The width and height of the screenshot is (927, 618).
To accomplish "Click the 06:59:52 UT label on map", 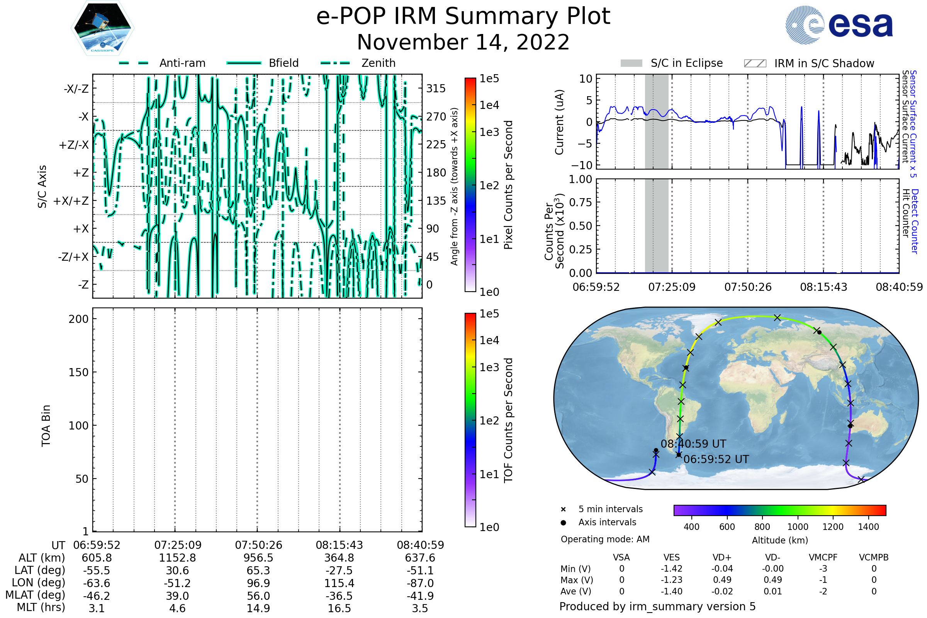I will pyautogui.click(x=716, y=459).
